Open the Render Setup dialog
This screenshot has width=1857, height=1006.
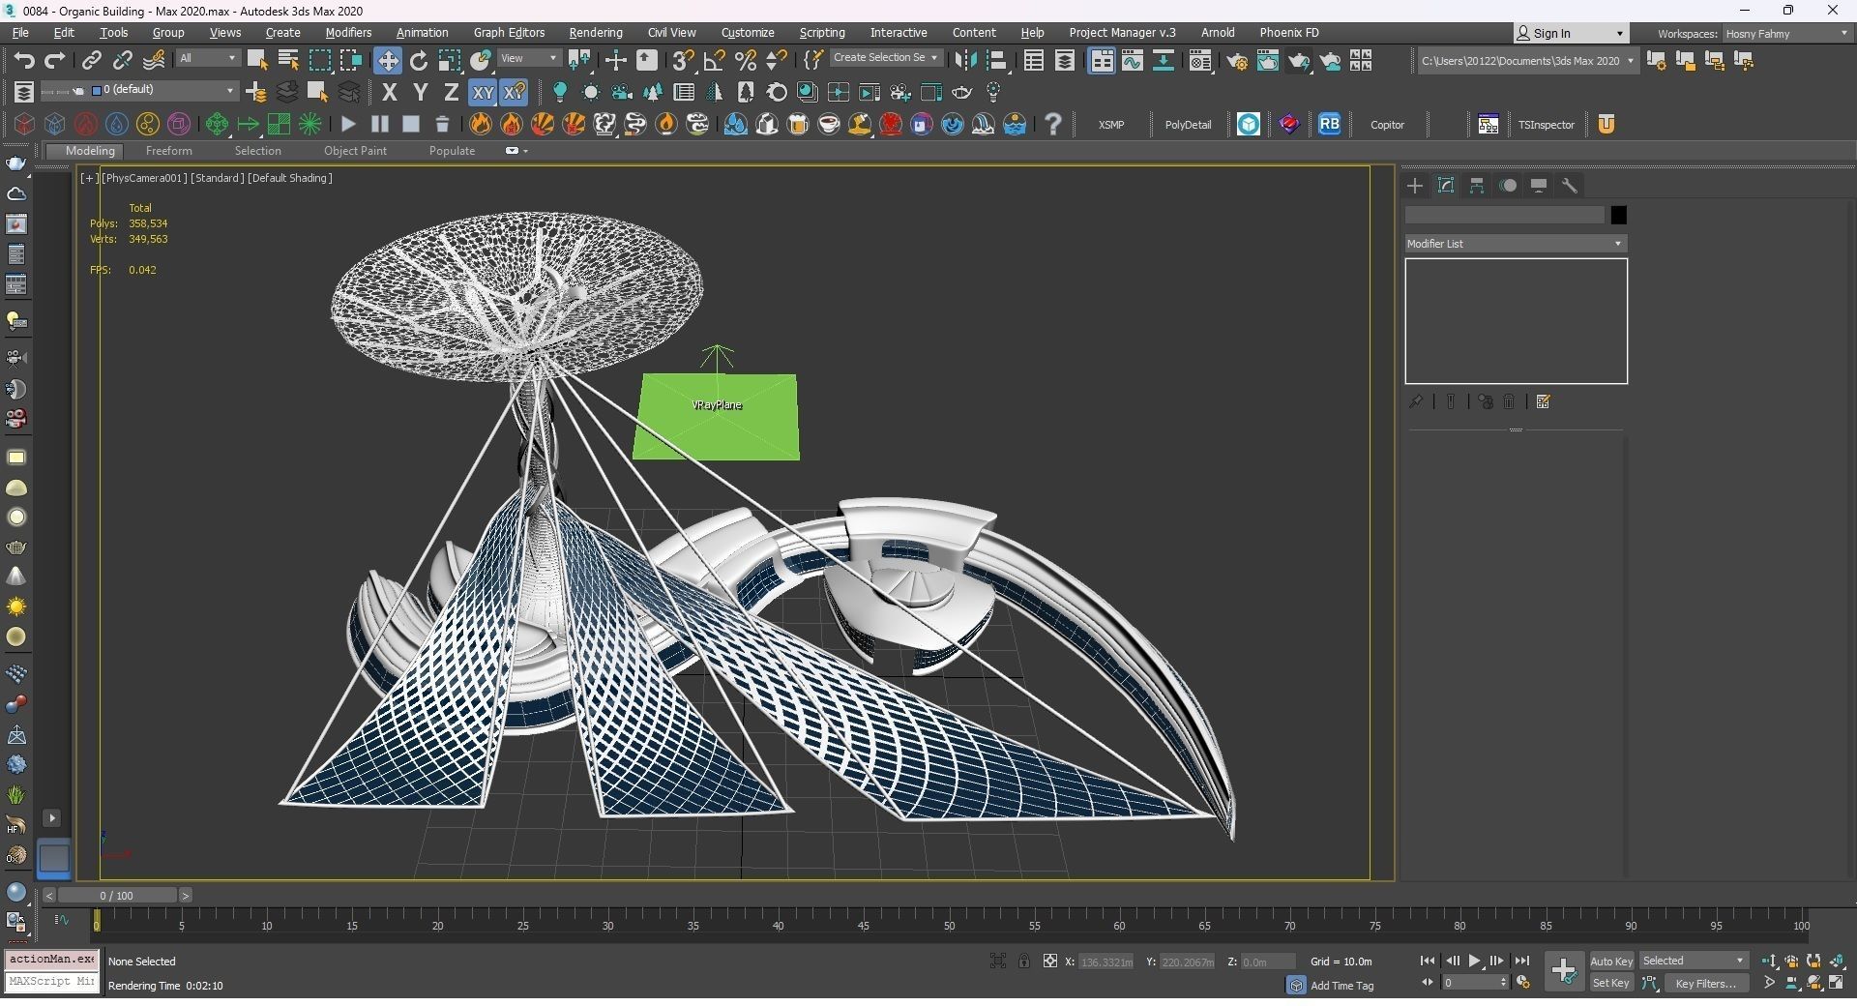pos(1236,61)
